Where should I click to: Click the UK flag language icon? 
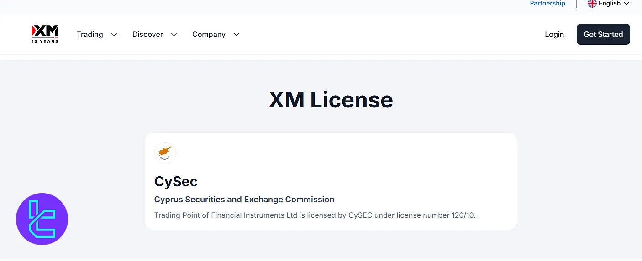[x=592, y=4]
